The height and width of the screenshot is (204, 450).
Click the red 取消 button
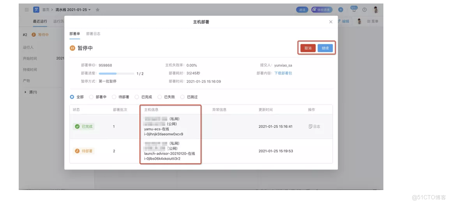coord(308,48)
